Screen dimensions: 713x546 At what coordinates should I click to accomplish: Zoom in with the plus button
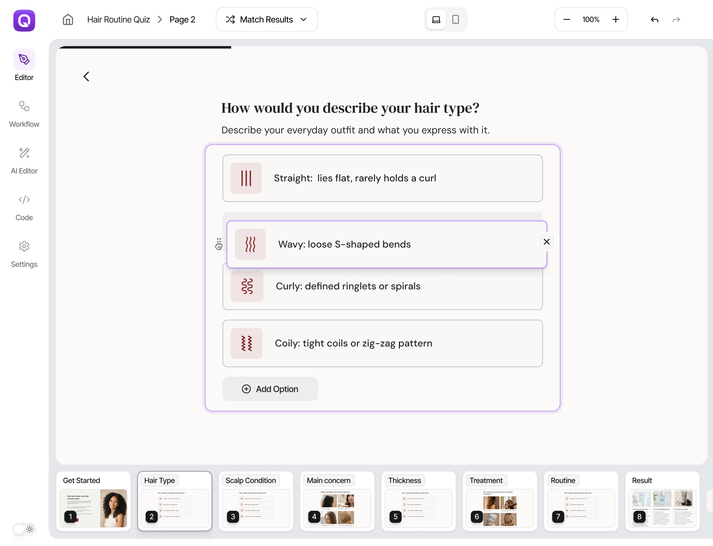click(x=615, y=20)
